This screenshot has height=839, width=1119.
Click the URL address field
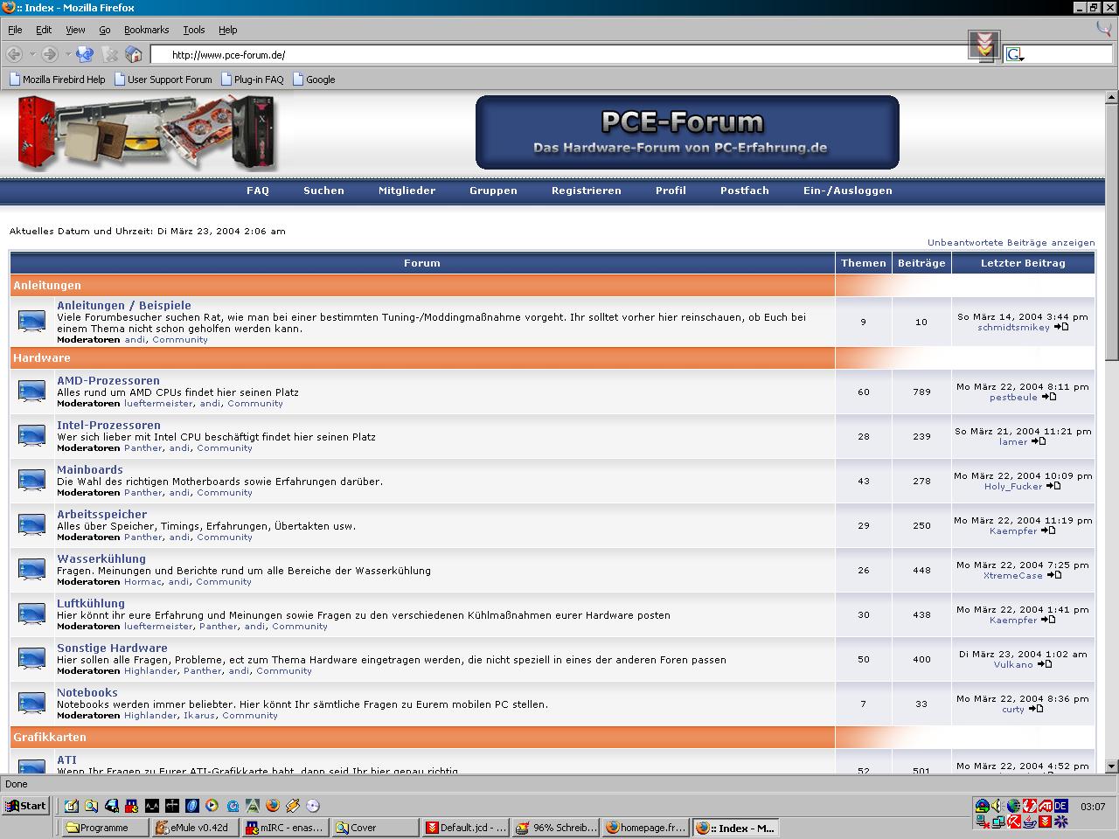tap(559, 55)
